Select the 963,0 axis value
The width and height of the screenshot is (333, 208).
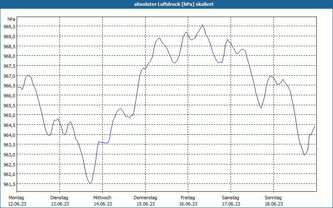pos(9,154)
